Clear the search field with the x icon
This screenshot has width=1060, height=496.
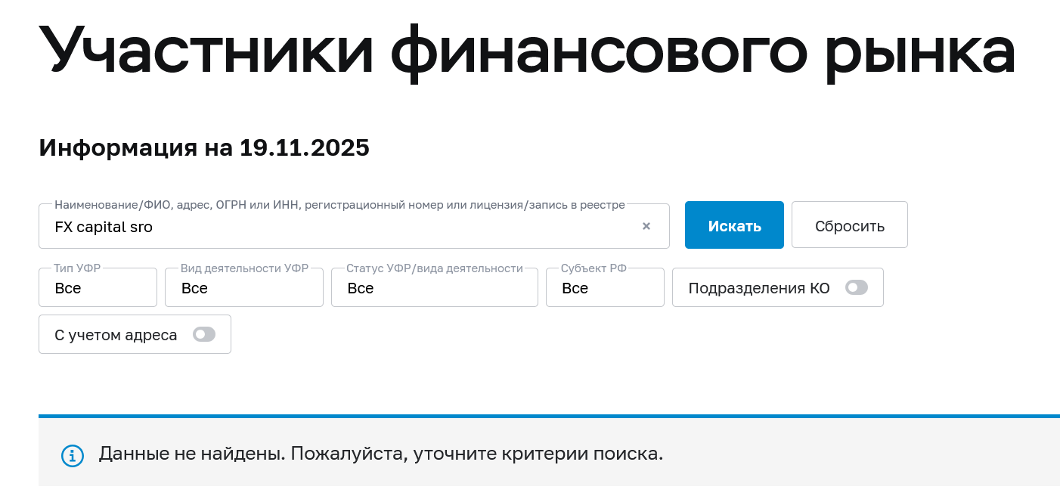(x=646, y=226)
